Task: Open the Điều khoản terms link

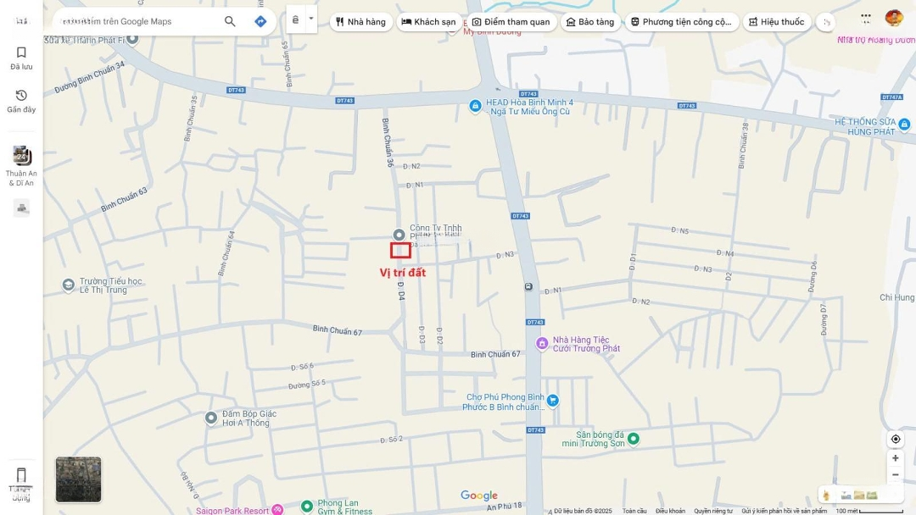Action: 670,511
